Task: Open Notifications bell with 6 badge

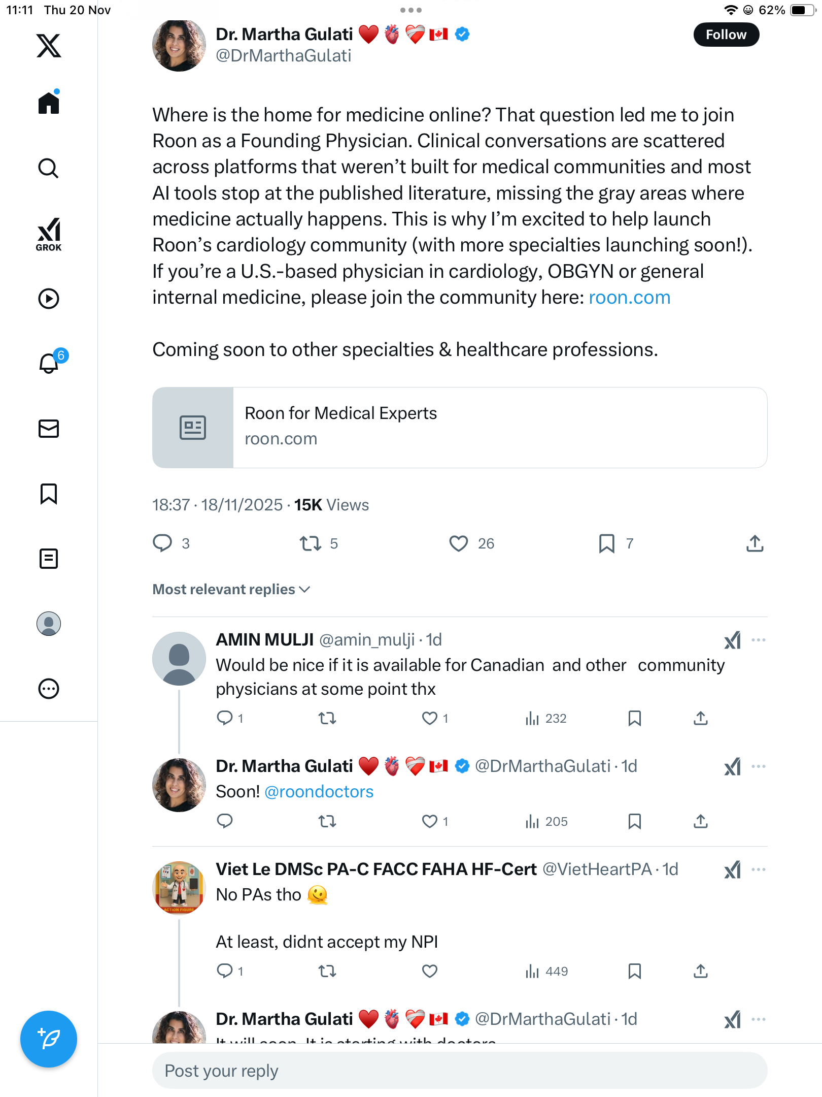Action: pos(50,363)
